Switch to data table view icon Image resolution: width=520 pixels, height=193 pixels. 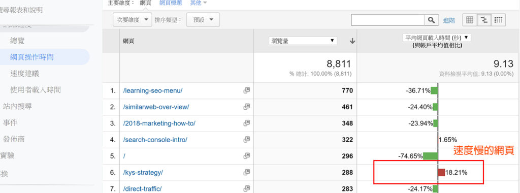click(470, 20)
